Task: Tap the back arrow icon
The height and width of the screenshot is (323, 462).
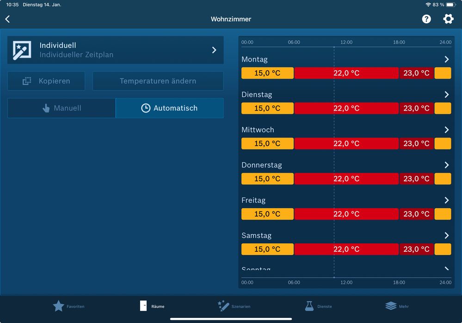Action: pyautogui.click(x=7, y=19)
